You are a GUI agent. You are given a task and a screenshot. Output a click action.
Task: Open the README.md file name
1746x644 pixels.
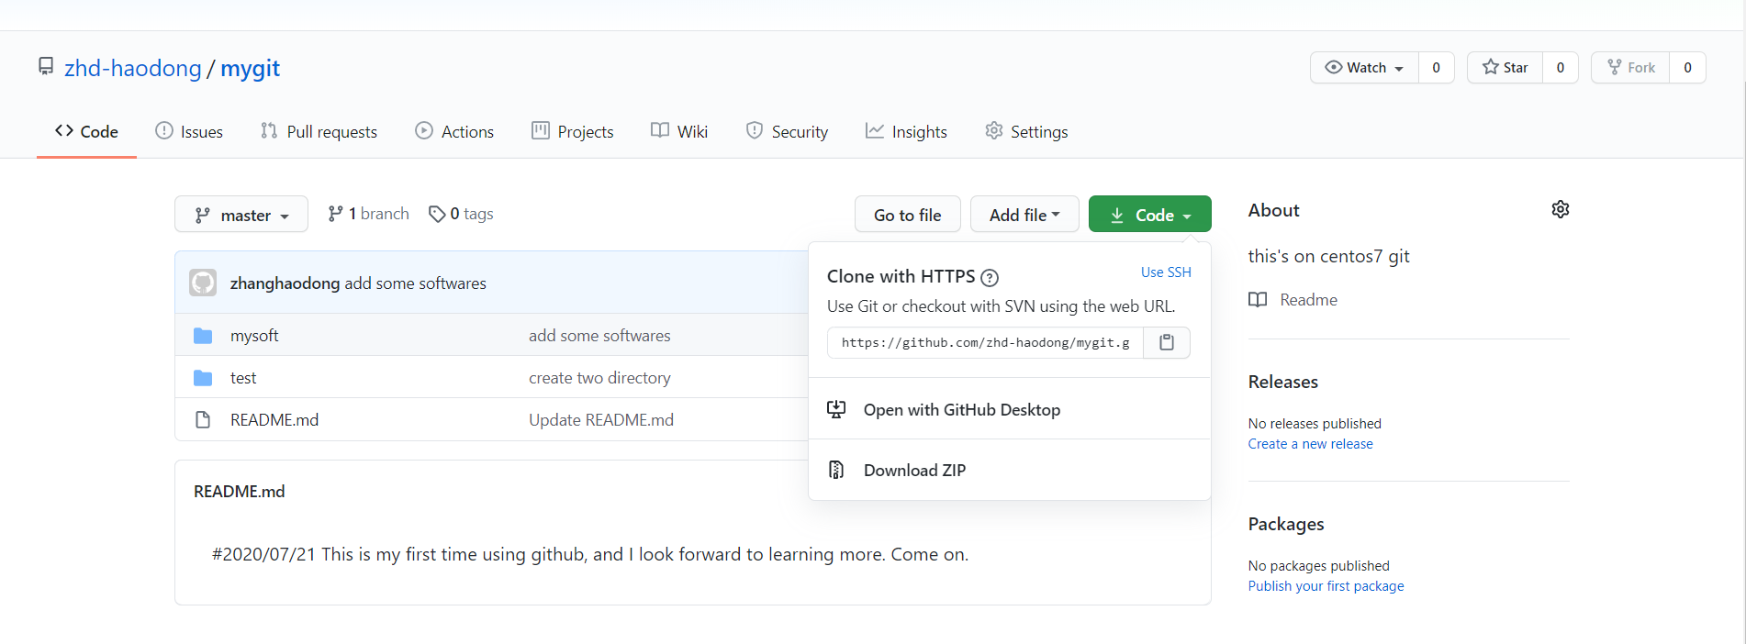[x=274, y=420]
